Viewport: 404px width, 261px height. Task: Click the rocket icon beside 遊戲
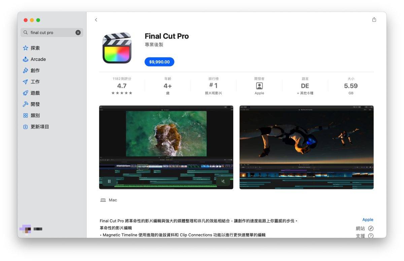(25, 93)
